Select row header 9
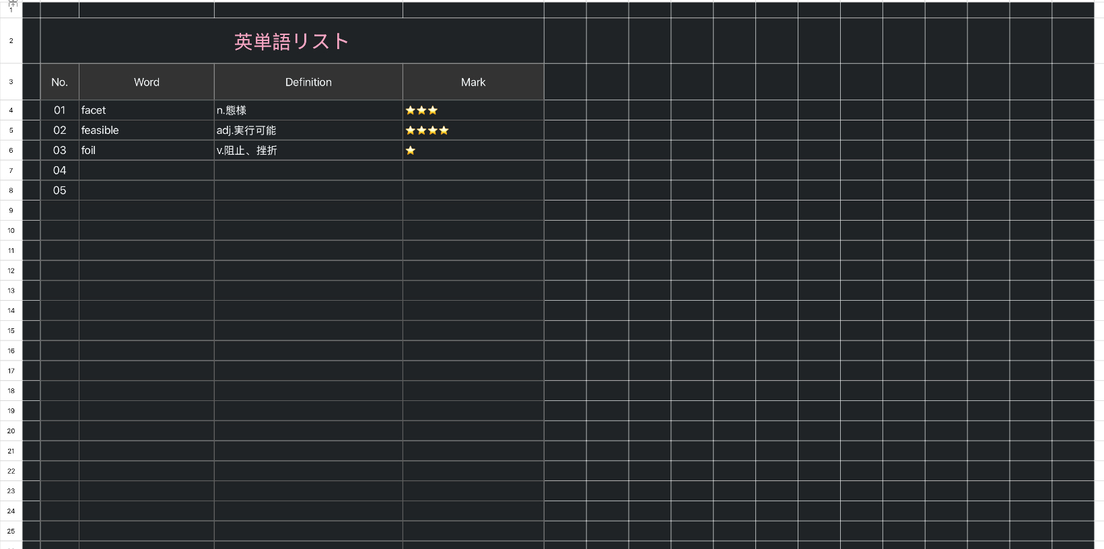 (x=11, y=211)
